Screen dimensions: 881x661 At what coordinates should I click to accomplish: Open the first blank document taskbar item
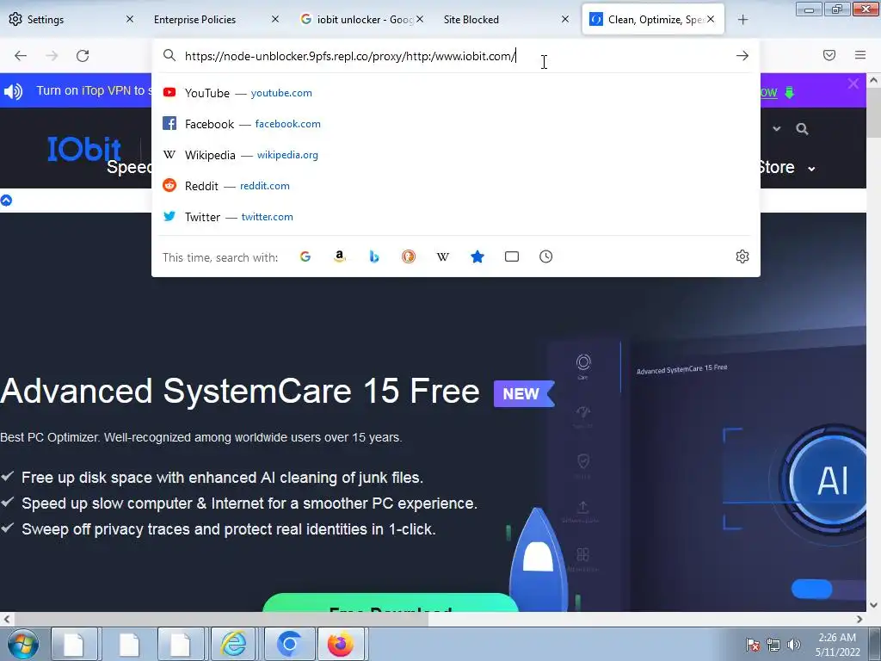(x=75, y=644)
